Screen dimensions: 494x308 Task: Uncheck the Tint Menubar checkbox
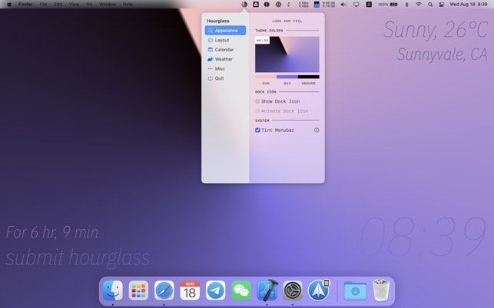click(x=257, y=130)
